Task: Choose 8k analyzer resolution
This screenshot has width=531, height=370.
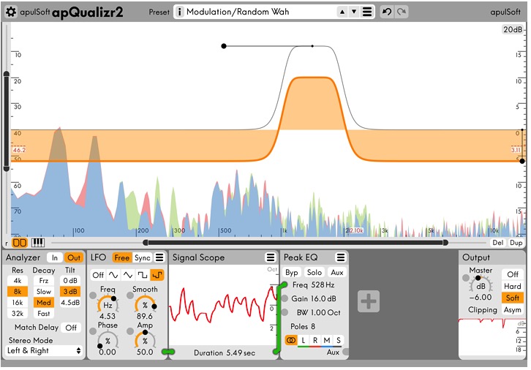Action: click(18, 292)
